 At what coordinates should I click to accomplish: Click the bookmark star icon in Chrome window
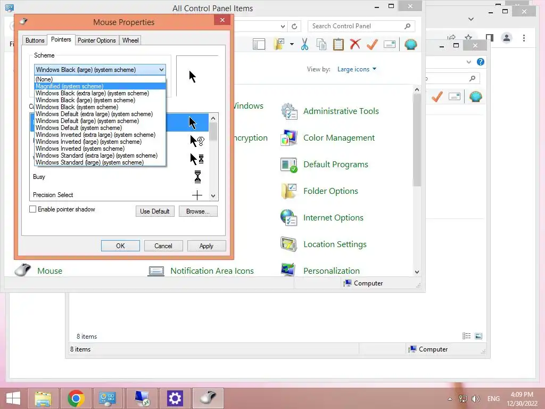468,37
